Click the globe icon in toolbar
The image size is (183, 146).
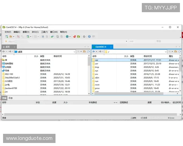pyautogui.click(x=67, y=36)
